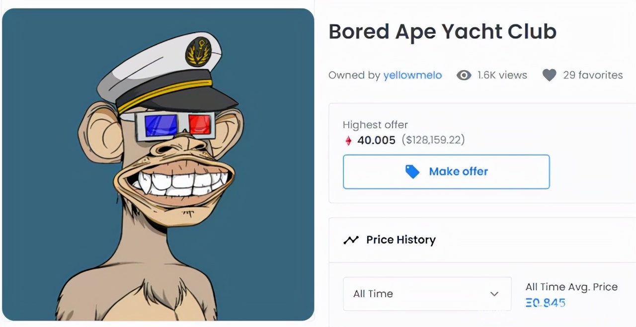
Task: Click the 29 favorites count
Action: [x=592, y=76]
